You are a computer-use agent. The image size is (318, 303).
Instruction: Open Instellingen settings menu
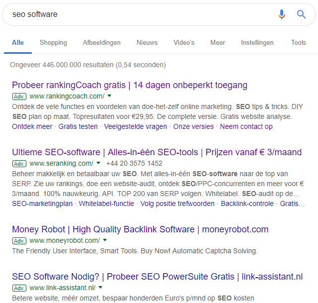point(257,43)
